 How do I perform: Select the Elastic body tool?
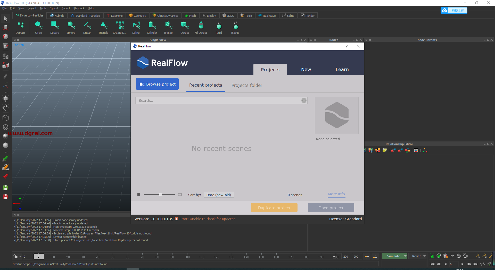(x=235, y=28)
